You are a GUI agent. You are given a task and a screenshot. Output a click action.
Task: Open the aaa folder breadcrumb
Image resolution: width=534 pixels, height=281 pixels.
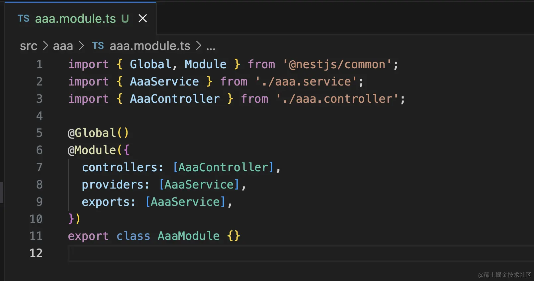[63, 46]
